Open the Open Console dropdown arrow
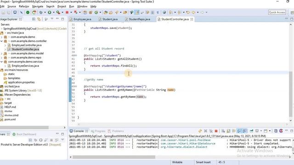This screenshot has height=165, width=294. (270, 131)
